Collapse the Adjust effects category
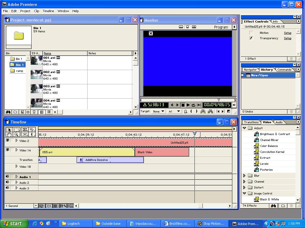Screen dimensions: 305x228 (244, 128)
